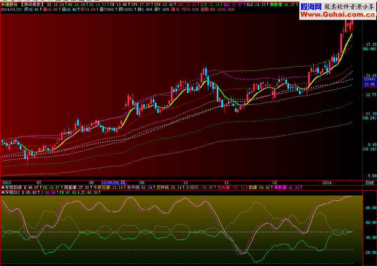Image resolution: width=377 pixels, height=266 pixels.
Task: Click the 2014/01/21 date in info bar
Action: (11, 9)
